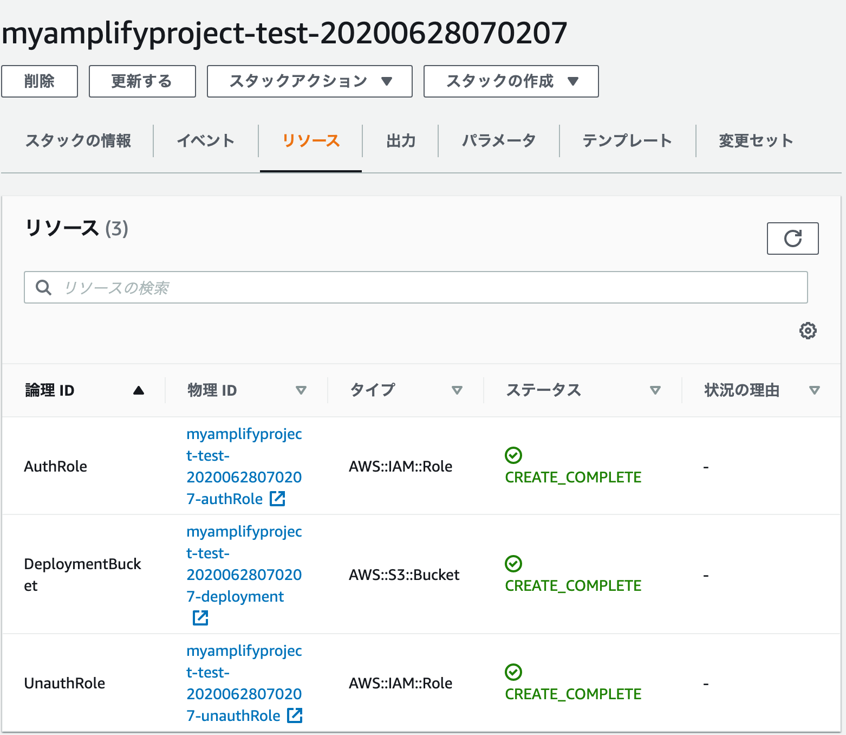
Task: Focus the リソースの検索 search field
Action: [x=416, y=287]
